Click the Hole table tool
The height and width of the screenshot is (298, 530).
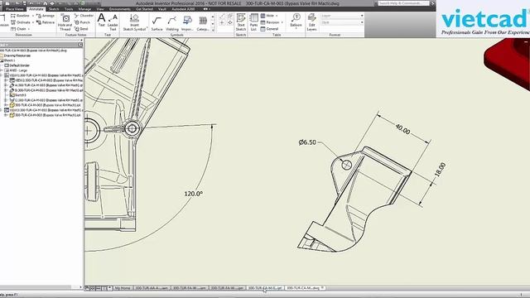267,16
